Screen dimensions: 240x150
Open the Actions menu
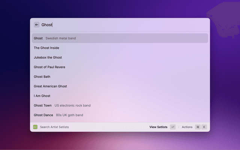[x=187, y=127]
